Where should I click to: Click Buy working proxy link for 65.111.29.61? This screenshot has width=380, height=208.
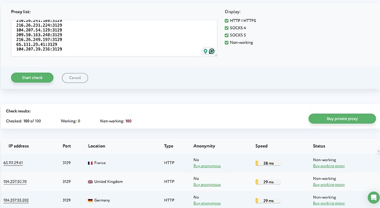[329, 166]
